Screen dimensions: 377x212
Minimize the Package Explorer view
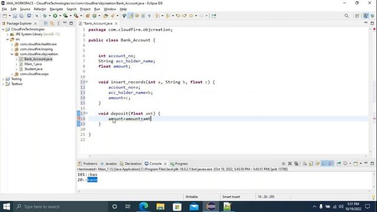pos(65,23)
